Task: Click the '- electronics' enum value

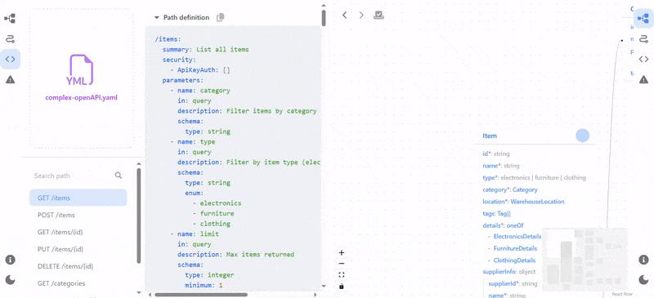Action: (x=217, y=203)
